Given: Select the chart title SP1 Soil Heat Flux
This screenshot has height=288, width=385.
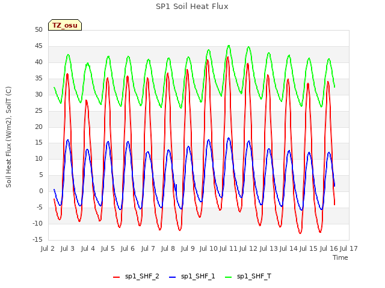Looking at the screenshot, I should point(192,7).
